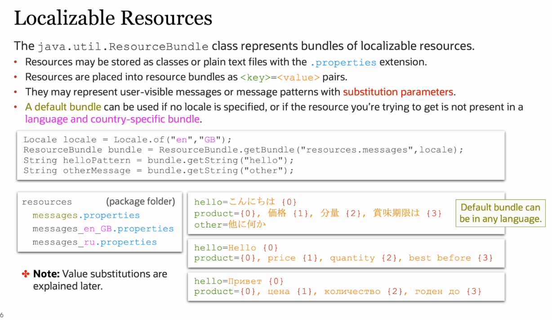Select the java.util.ResourceBundle class name
Screen dimensions: 552x320
pyautogui.click(x=123, y=47)
